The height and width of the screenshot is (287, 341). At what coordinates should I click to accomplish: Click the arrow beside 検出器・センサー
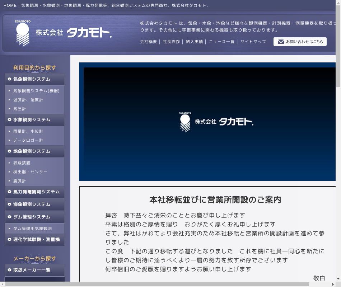tap(9, 172)
